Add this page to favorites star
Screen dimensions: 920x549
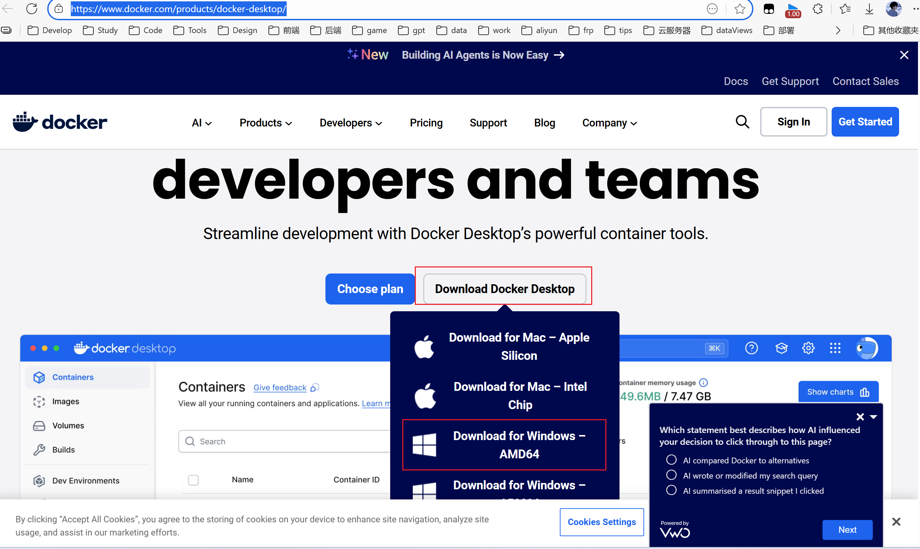(x=740, y=8)
